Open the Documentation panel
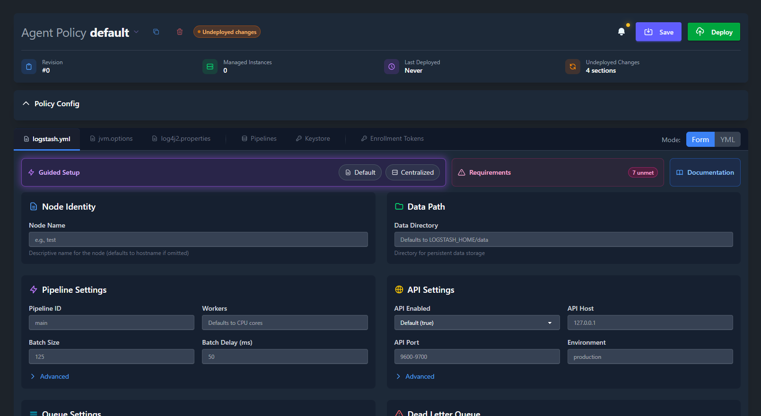The height and width of the screenshot is (416, 761). (x=705, y=172)
